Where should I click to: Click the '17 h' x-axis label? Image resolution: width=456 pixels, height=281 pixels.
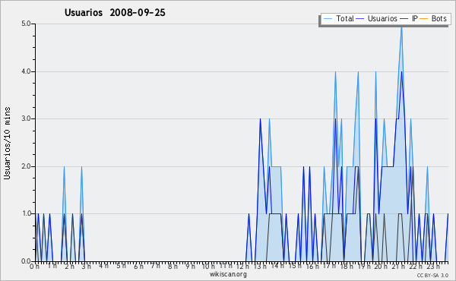[329, 266]
